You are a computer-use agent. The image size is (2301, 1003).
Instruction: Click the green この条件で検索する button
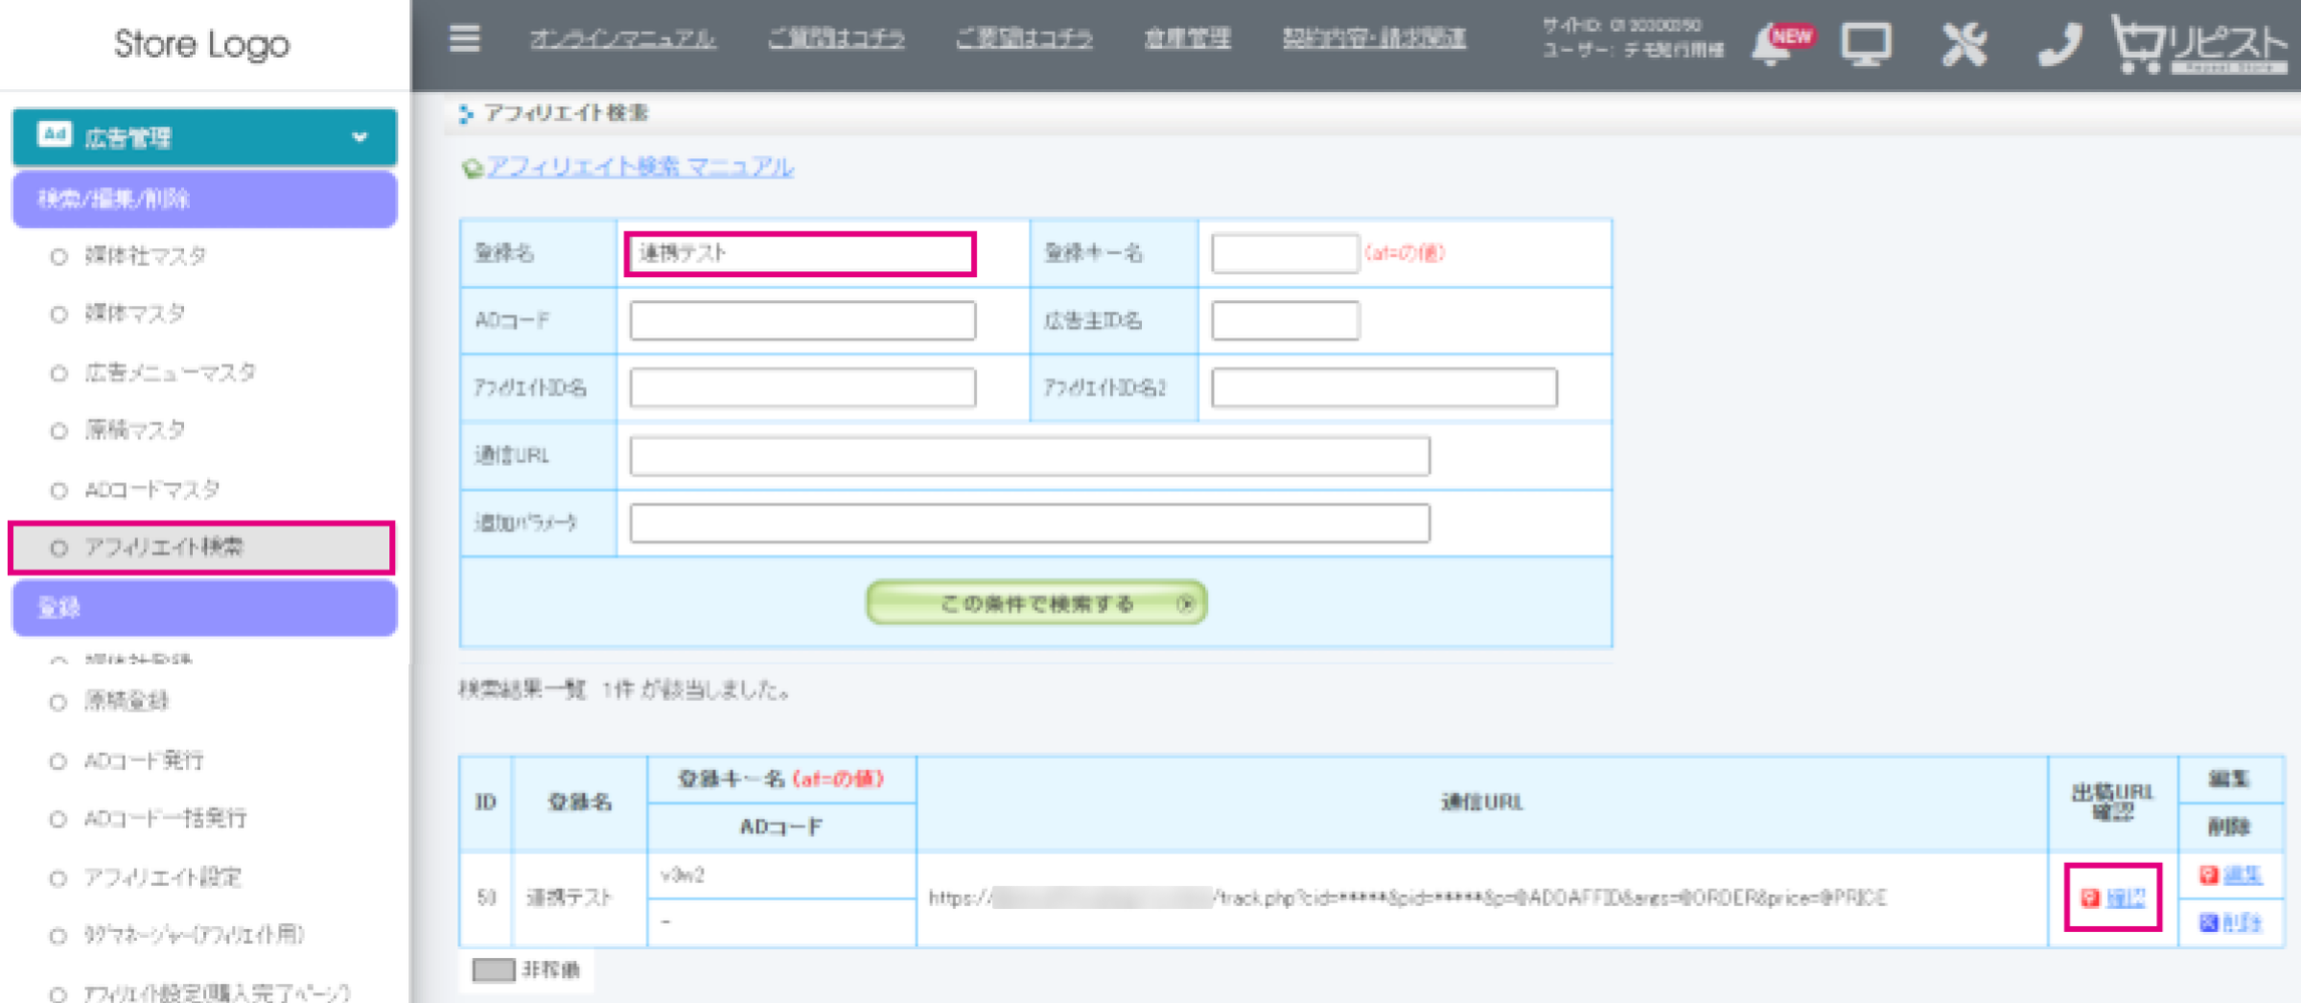pyautogui.click(x=1036, y=603)
